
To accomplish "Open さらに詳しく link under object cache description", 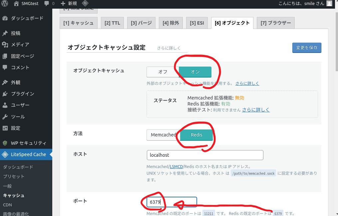I will (x=247, y=83).
